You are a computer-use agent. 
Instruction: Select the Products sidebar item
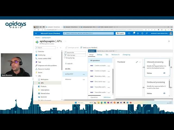click(43, 86)
